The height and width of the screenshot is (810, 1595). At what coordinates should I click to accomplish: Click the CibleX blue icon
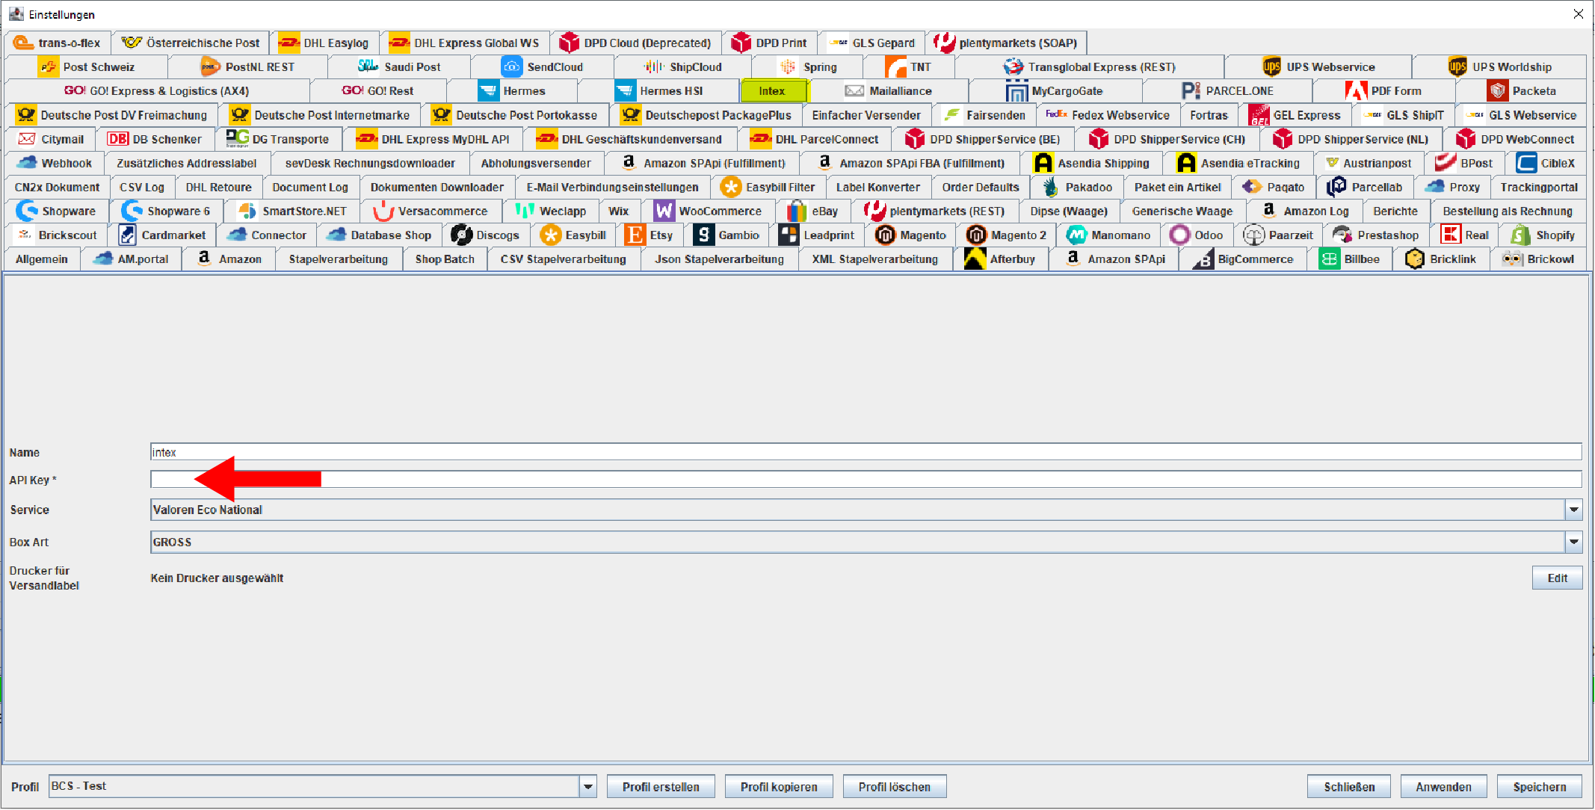pos(1526,162)
